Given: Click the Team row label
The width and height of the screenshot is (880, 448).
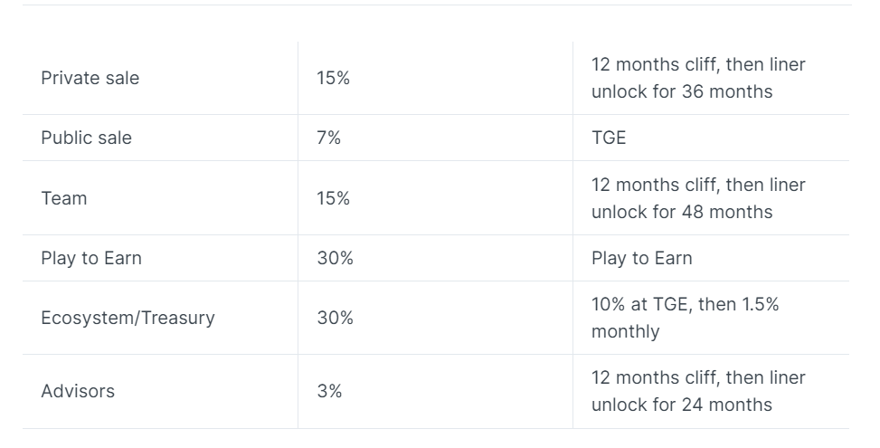Looking at the screenshot, I should (x=63, y=198).
